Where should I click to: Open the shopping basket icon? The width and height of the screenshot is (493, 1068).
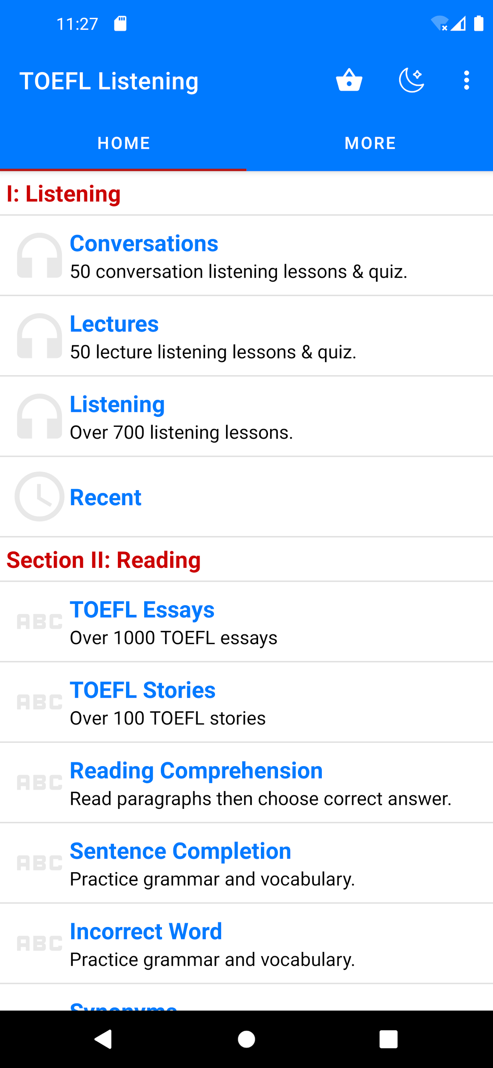pyautogui.click(x=349, y=80)
